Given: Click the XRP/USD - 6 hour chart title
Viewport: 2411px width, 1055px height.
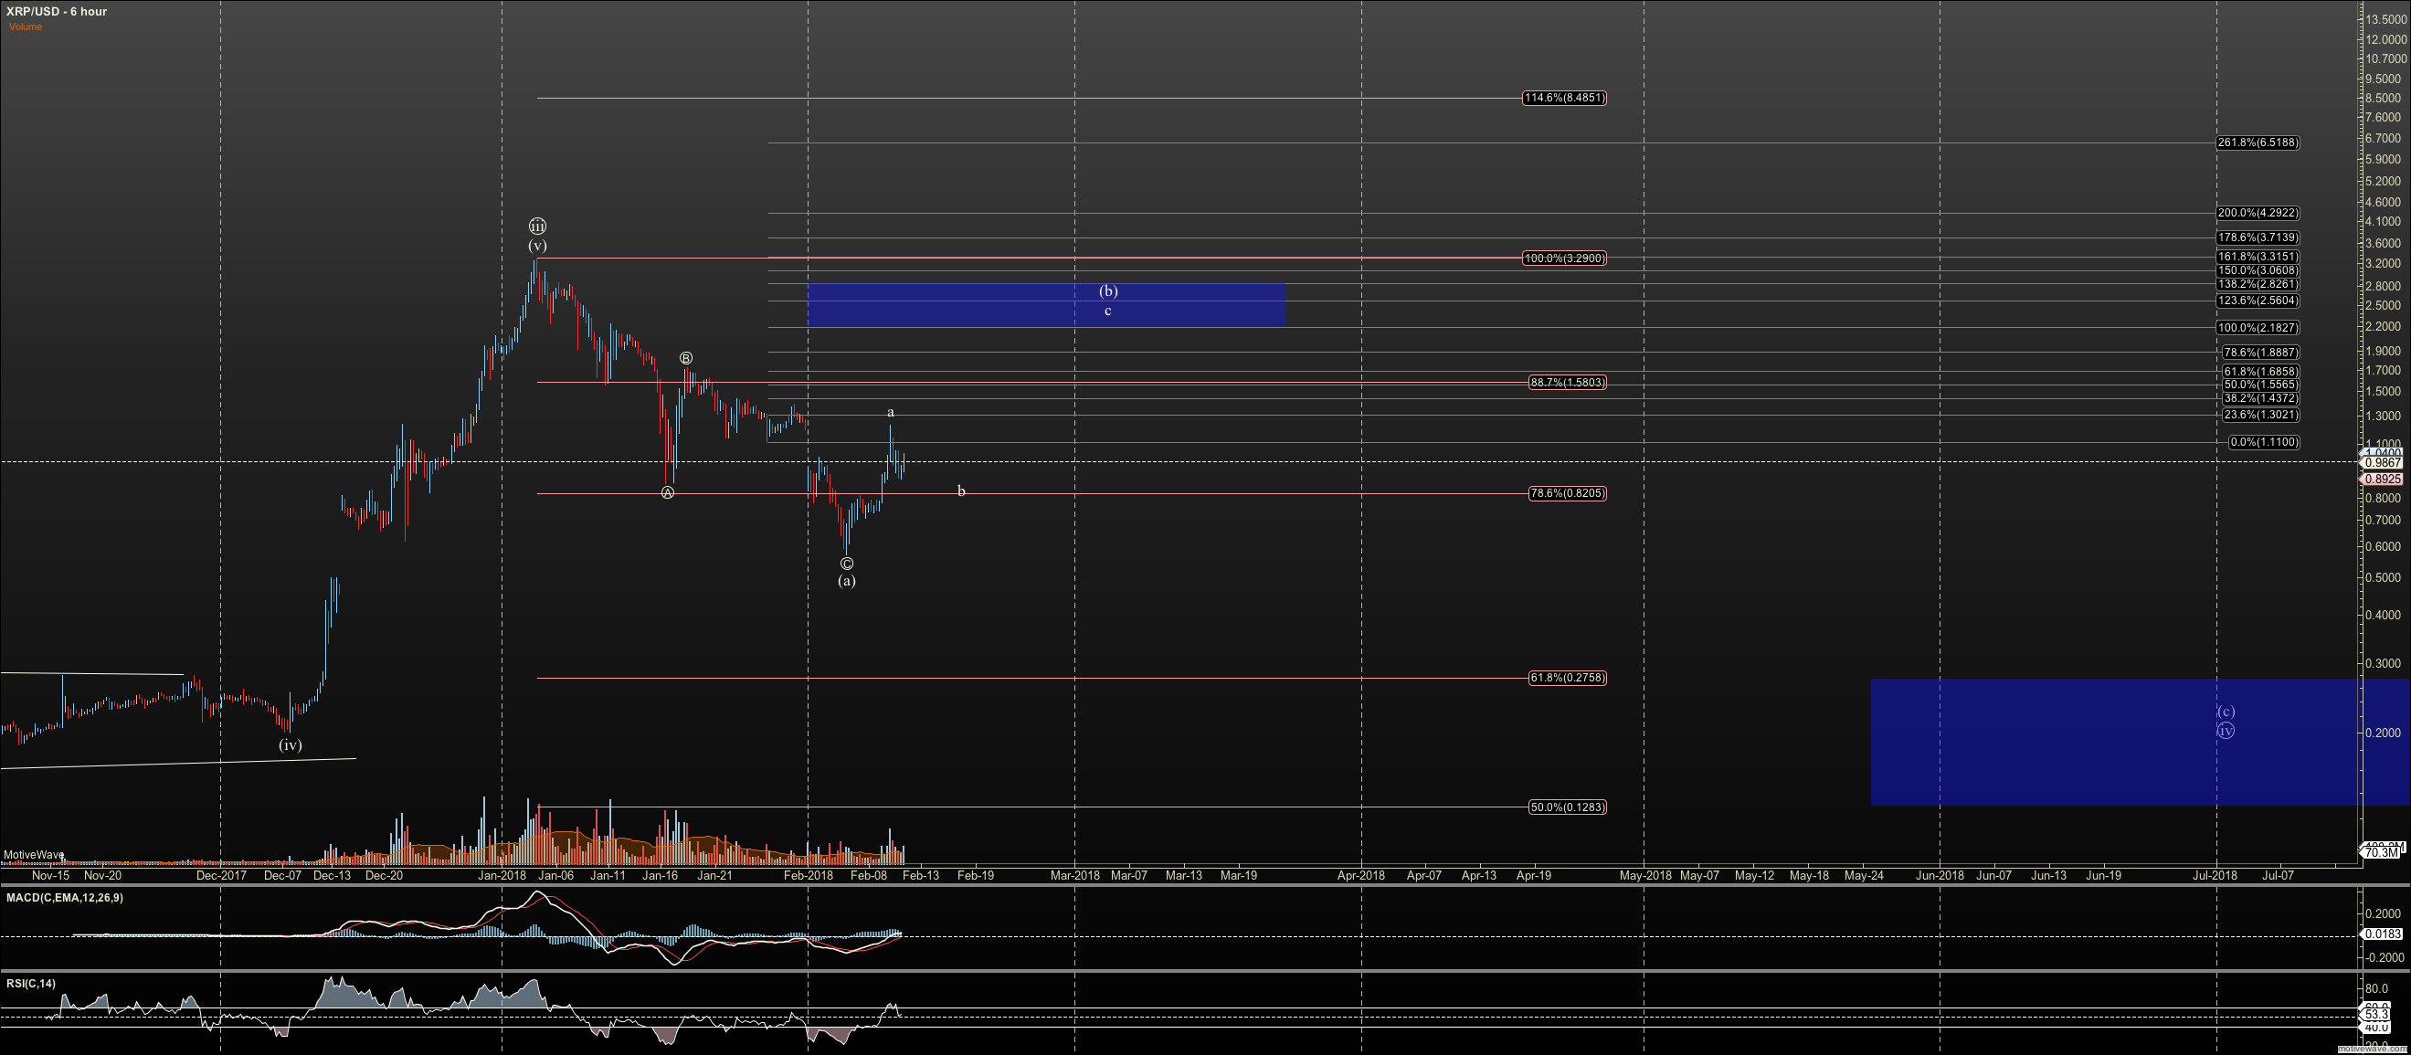Looking at the screenshot, I should coord(56,11).
